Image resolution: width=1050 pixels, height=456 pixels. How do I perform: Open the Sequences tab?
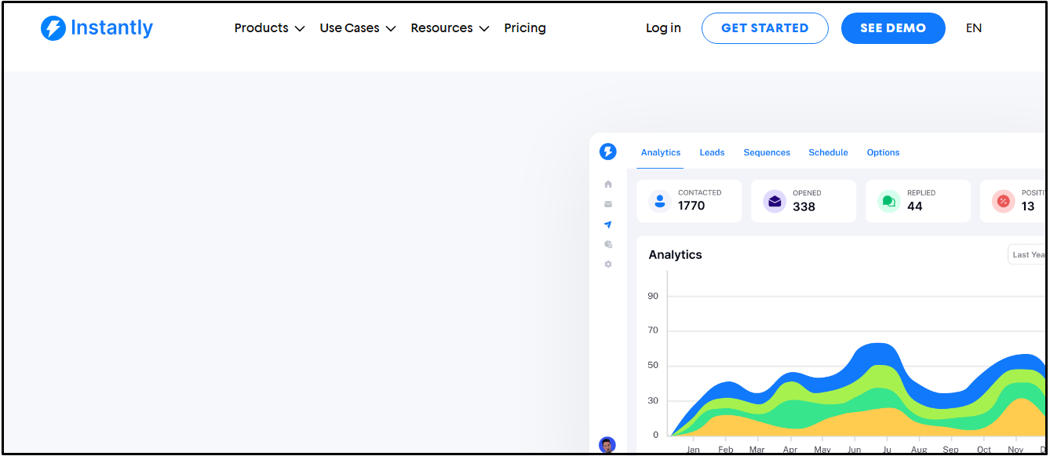pyautogui.click(x=767, y=152)
